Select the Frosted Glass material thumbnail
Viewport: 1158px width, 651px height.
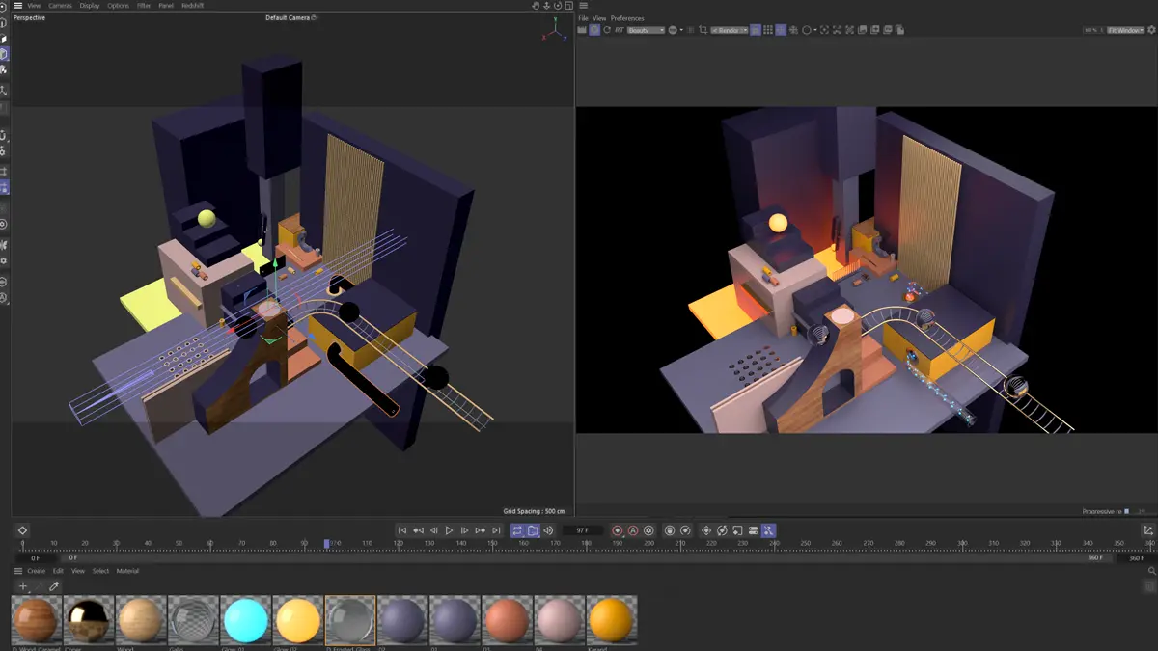[349, 620]
